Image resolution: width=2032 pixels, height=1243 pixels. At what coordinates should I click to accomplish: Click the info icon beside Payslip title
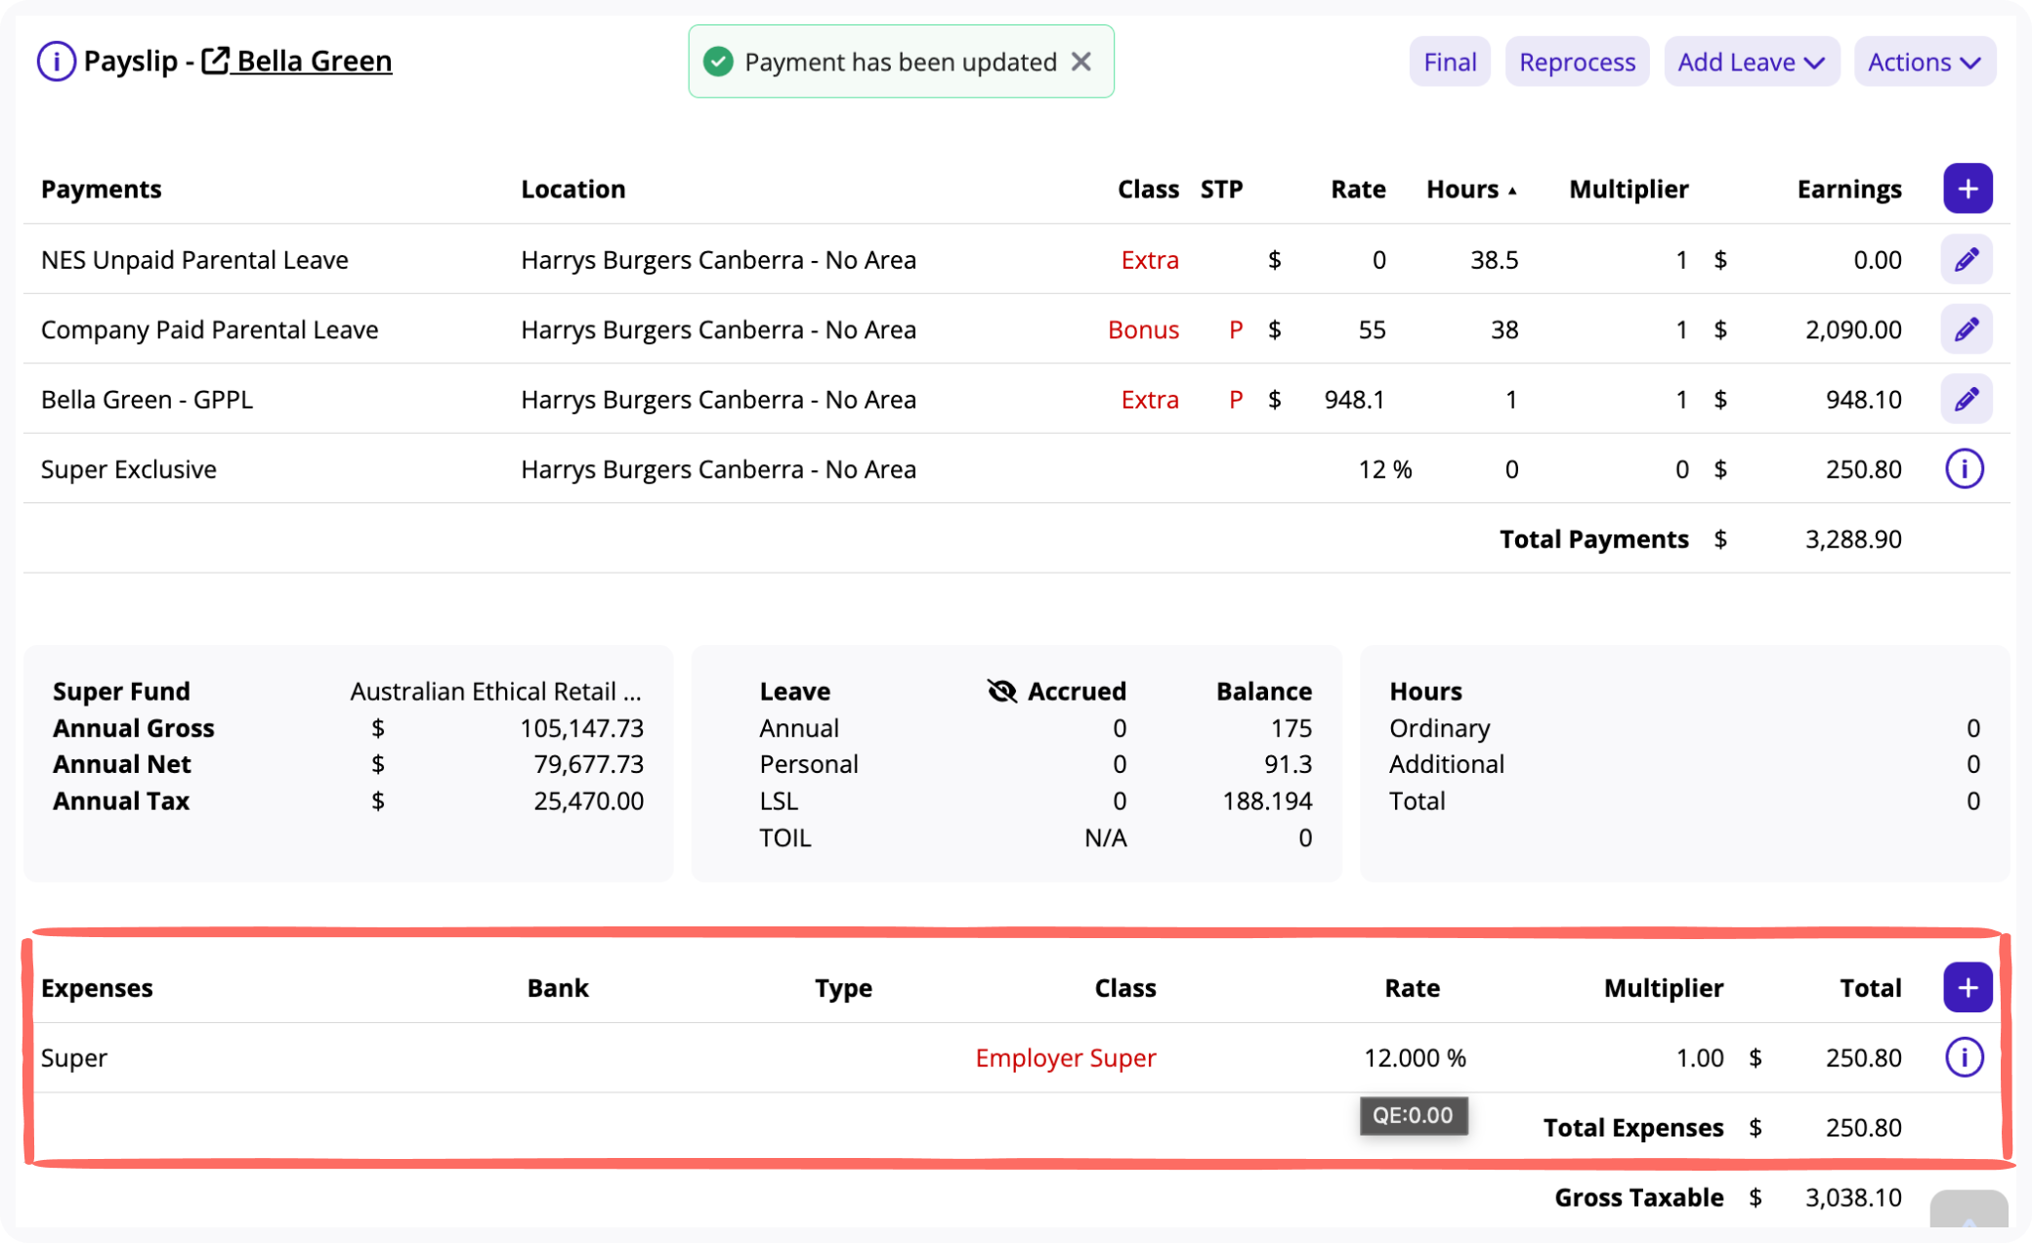pyautogui.click(x=56, y=62)
